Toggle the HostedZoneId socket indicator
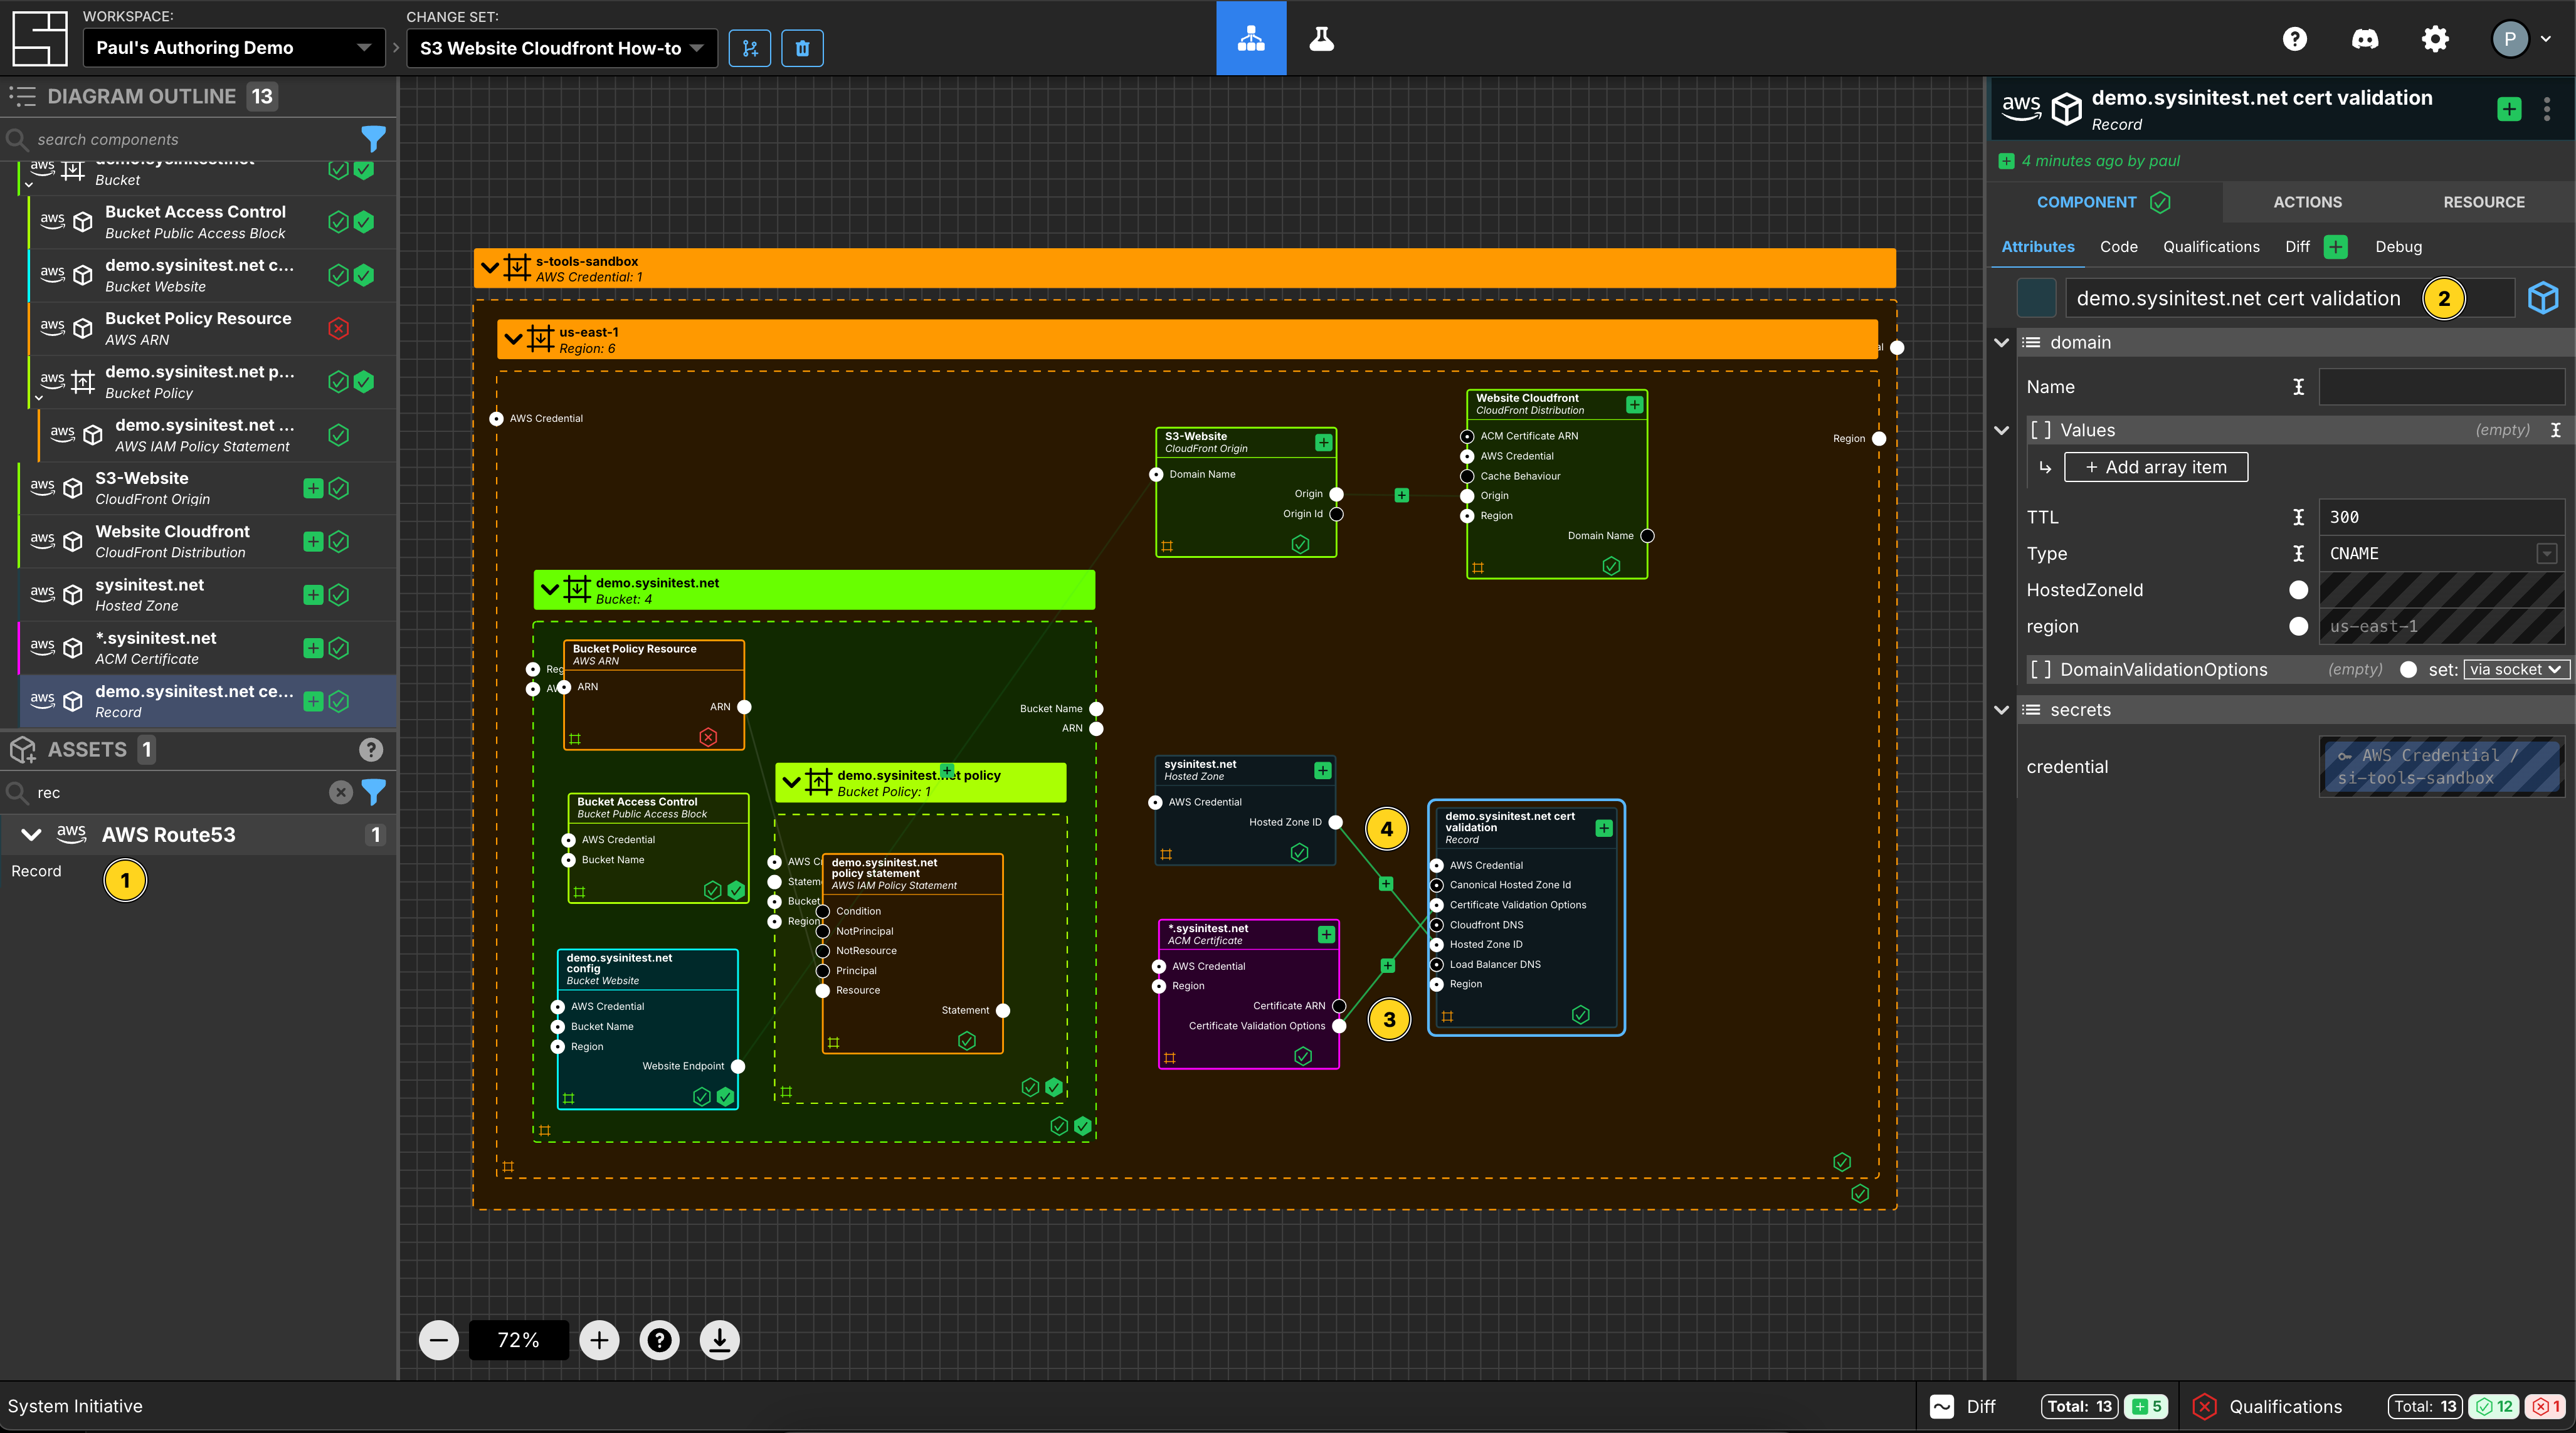2576x1433 pixels. [2298, 590]
